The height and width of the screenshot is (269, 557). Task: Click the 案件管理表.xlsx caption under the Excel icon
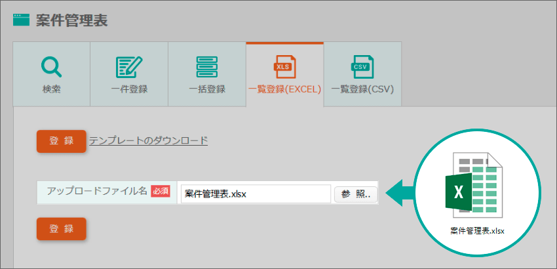point(477,230)
